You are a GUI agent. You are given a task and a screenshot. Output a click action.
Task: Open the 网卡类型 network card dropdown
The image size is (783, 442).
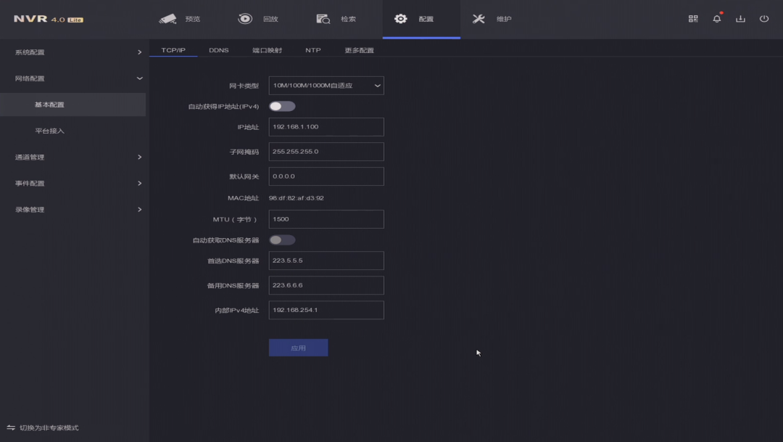pos(326,85)
